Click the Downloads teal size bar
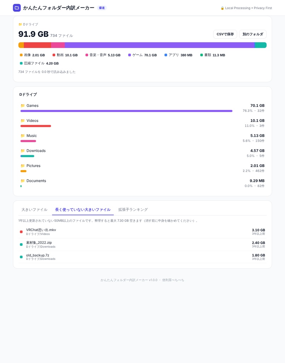This screenshot has height=363, width=285. tap(27, 156)
